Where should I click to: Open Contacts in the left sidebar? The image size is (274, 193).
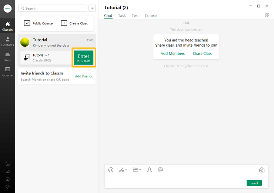coord(7,41)
